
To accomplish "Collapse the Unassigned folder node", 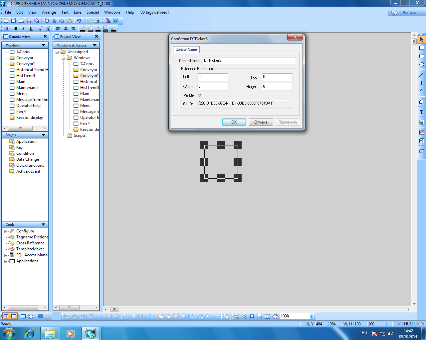I will click(57, 52).
